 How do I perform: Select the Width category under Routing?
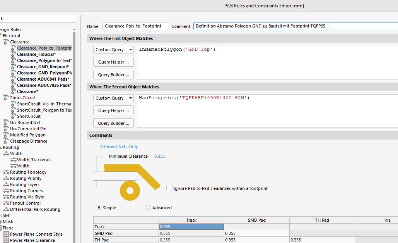point(16,153)
